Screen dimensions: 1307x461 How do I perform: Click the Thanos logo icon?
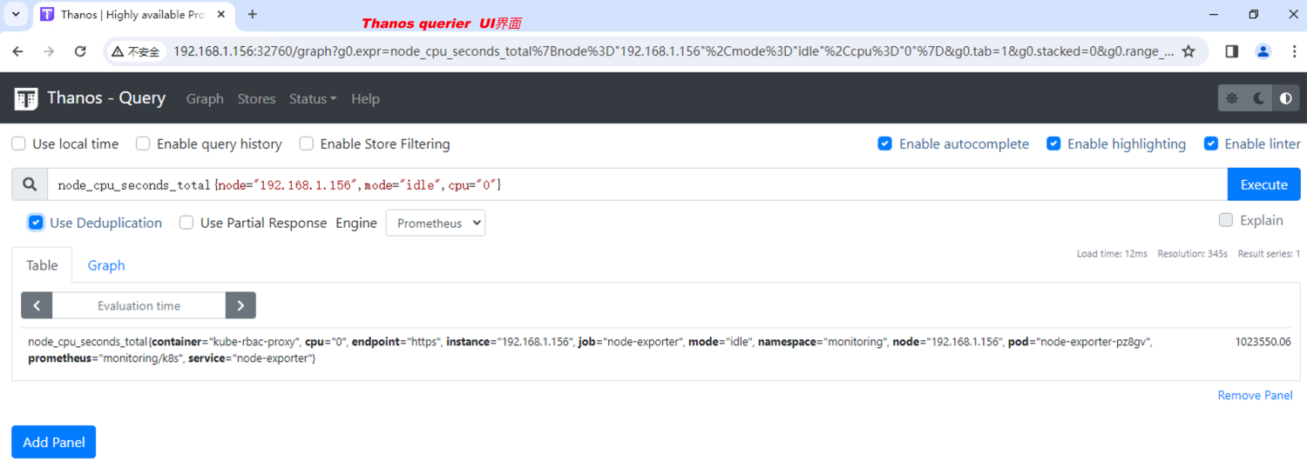click(26, 98)
